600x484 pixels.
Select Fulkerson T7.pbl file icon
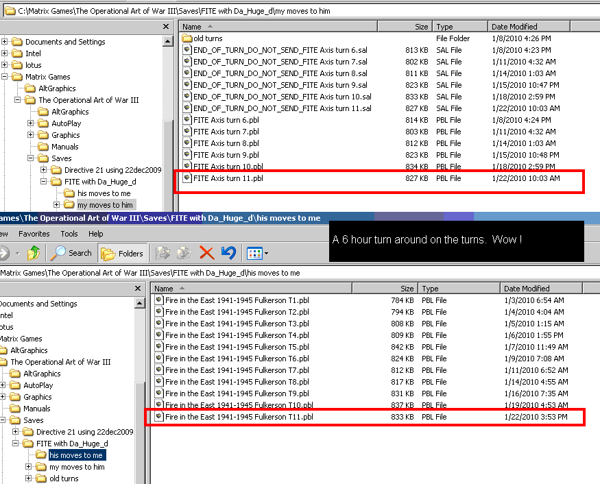pyautogui.click(x=159, y=370)
